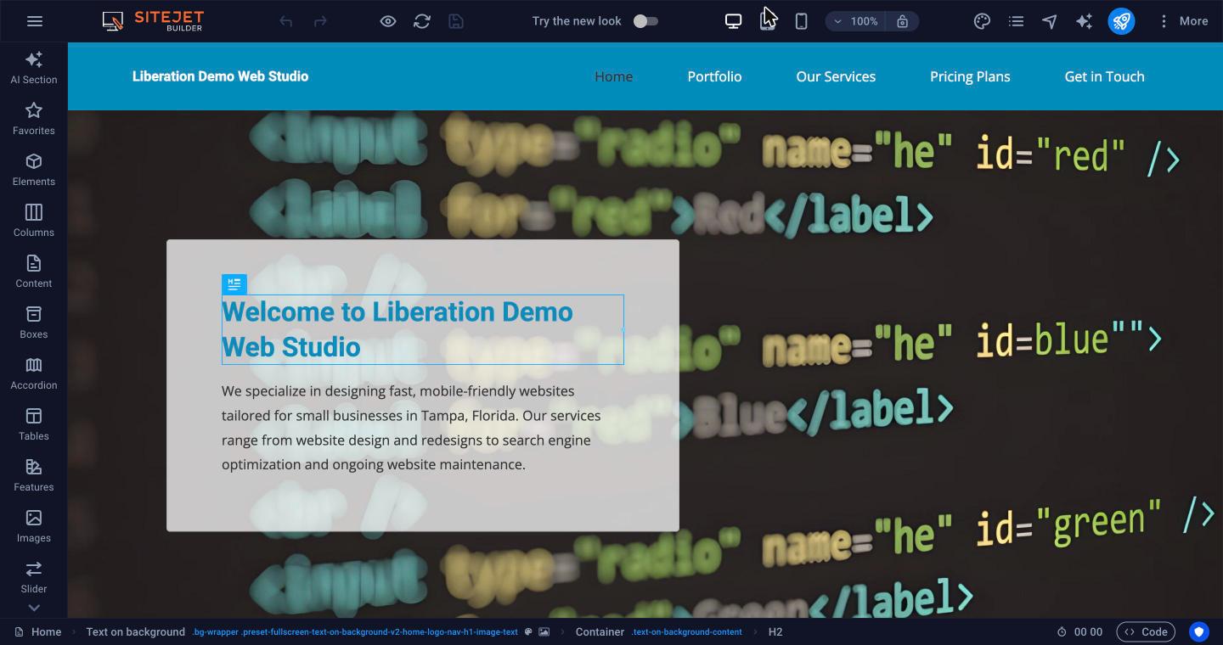The width and height of the screenshot is (1223, 645).
Task: Open the hamburger main menu
Action: point(35,21)
